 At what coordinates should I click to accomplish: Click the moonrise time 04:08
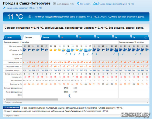(66, 92)
